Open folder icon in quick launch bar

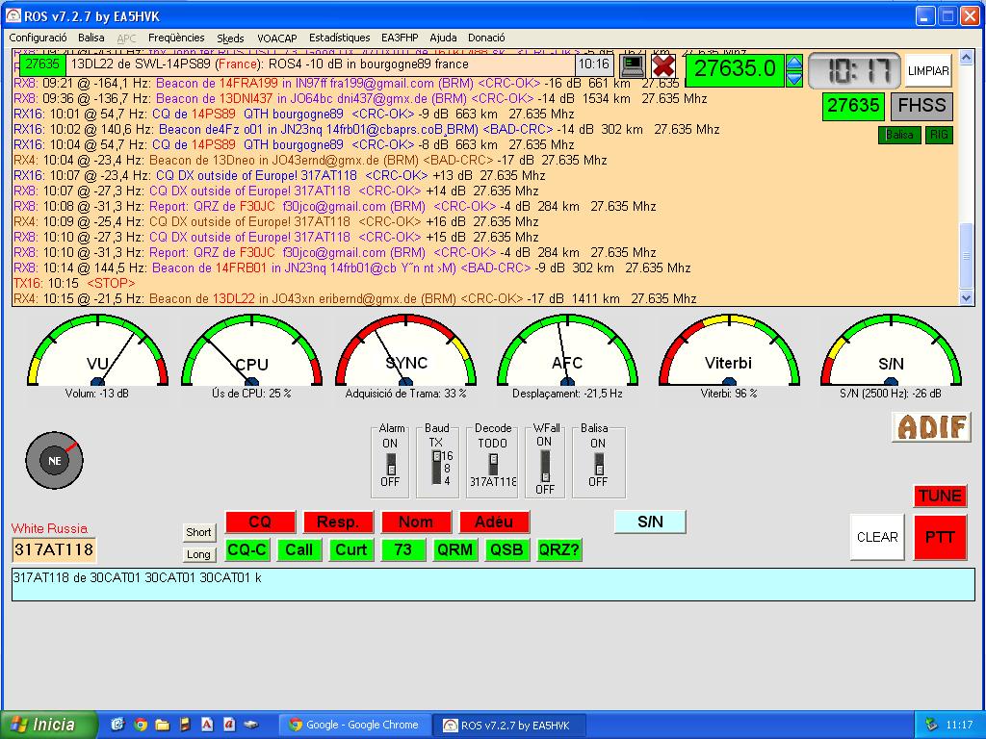[163, 725]
